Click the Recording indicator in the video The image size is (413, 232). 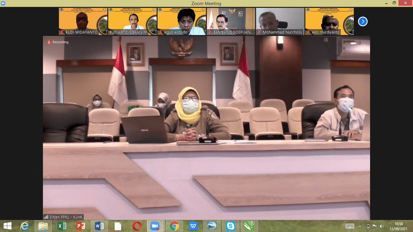(x=58, y=42)
